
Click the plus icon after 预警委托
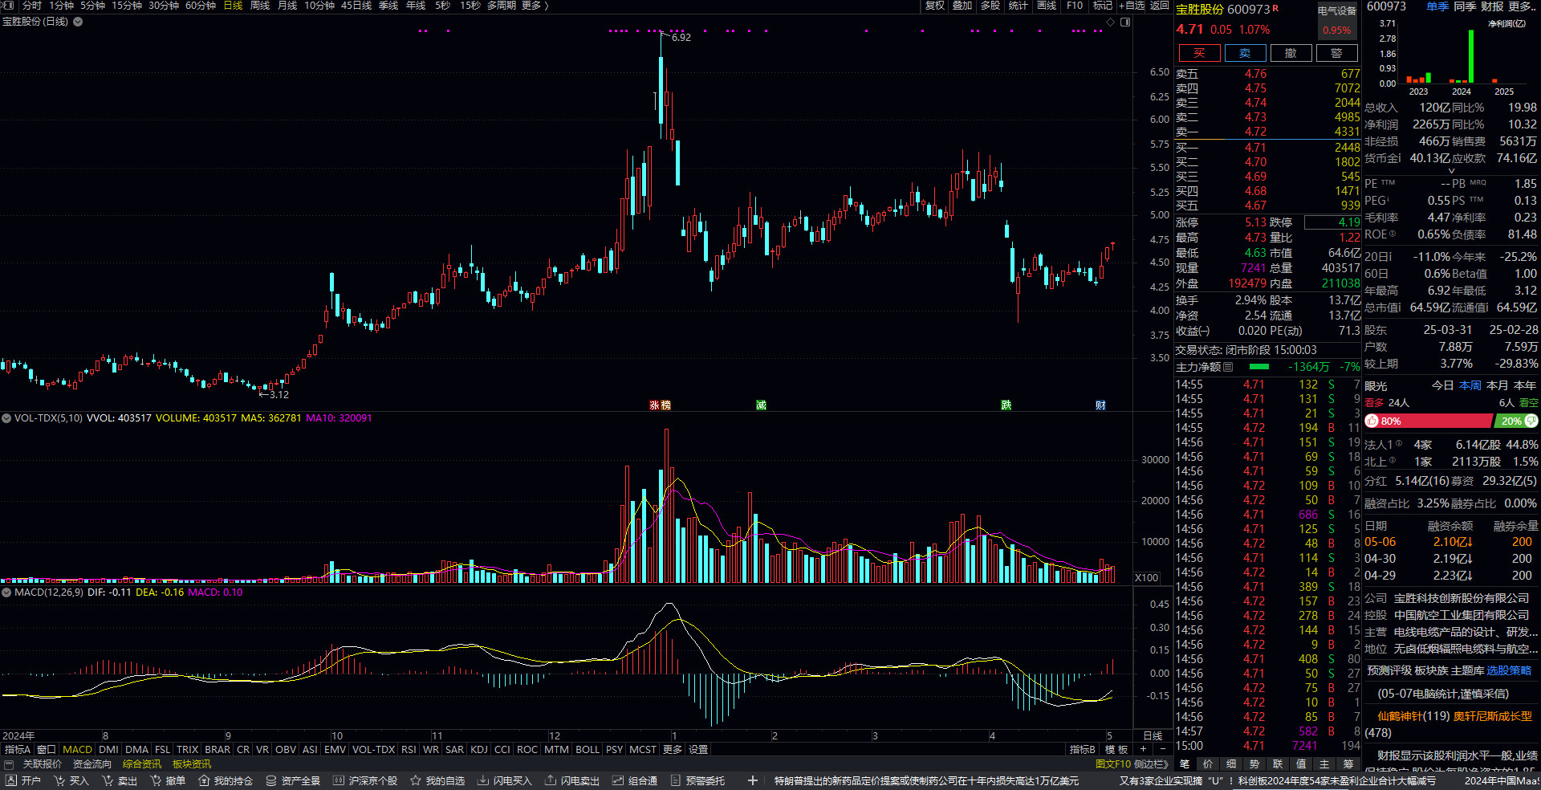[752, 780]
